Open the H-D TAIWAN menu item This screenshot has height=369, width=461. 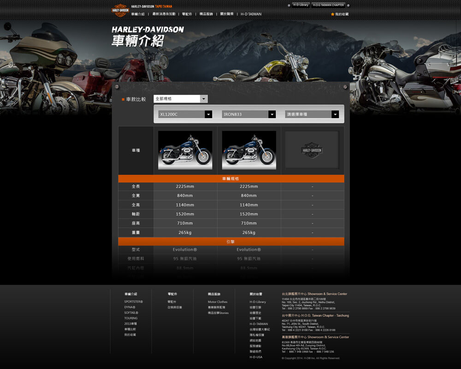point(251,14)
